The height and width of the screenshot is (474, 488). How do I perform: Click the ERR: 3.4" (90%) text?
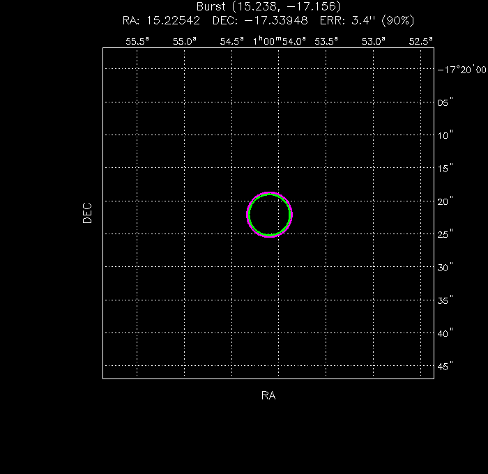click(x=367, y=20)
